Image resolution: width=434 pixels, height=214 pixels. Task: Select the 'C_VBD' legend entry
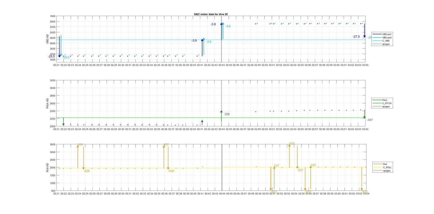pyautogui.click(x=382, y=41)
